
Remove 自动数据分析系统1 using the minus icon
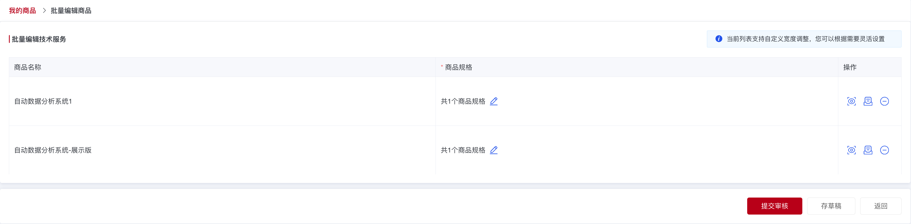pos(885,101)
